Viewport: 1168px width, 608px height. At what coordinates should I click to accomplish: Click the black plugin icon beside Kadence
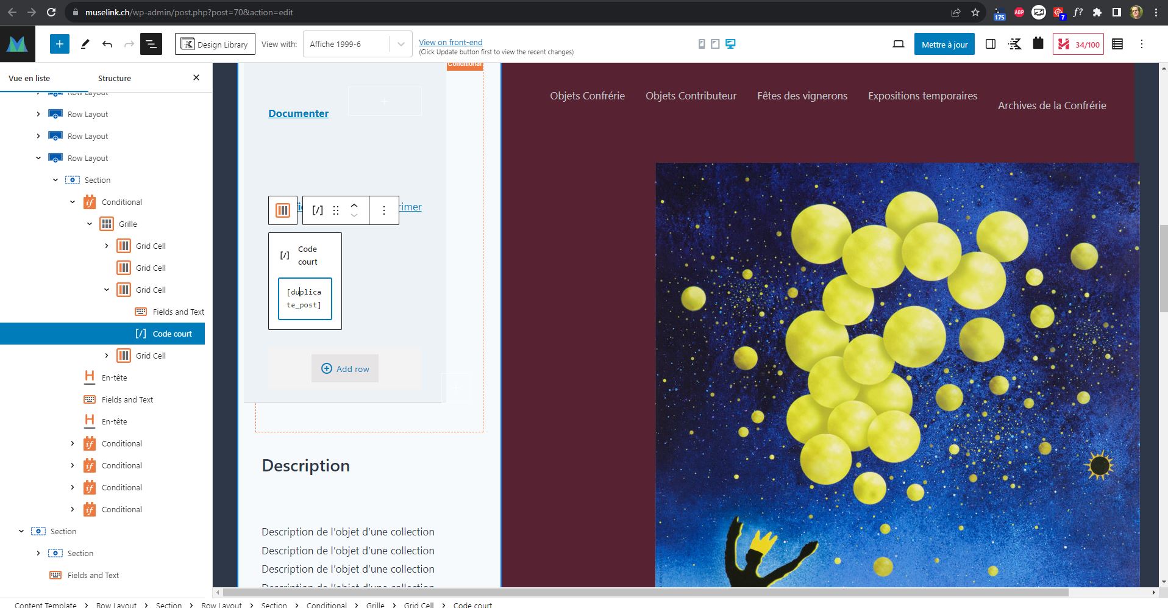point(1038,43)
